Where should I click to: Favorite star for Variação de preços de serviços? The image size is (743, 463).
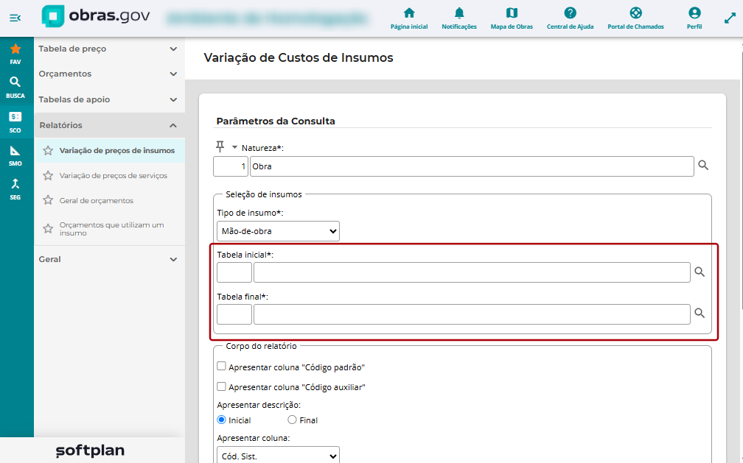(48, 176)
